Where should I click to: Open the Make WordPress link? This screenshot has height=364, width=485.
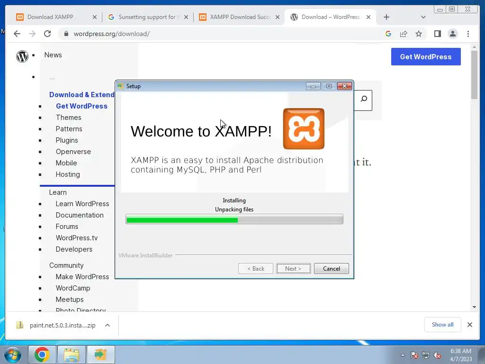click(82, 277)
